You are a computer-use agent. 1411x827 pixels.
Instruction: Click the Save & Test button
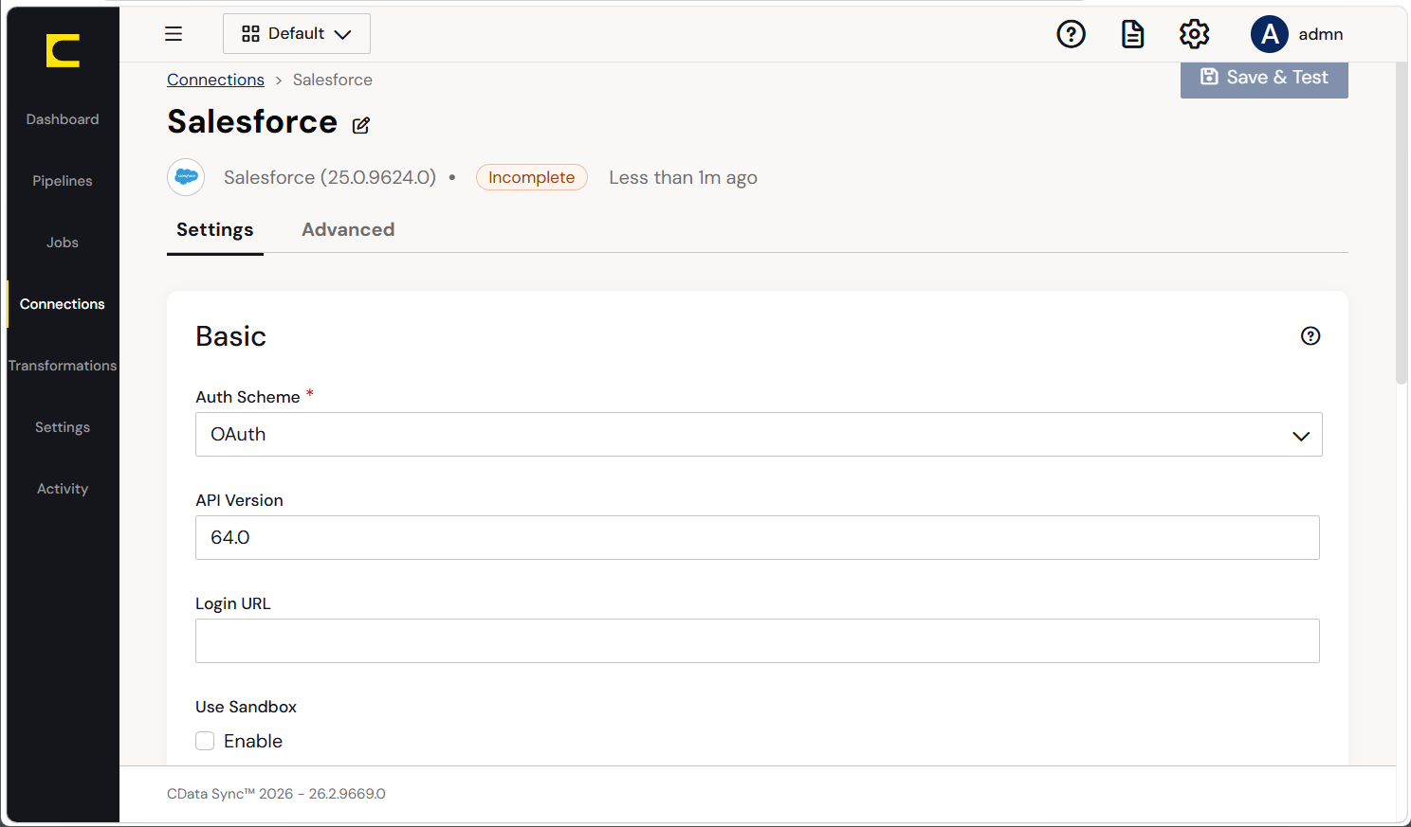[x=1264, y=79]
